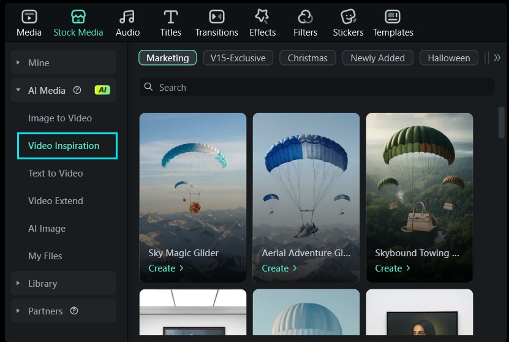Switch to V15-Exclusive category
Viewport: 509px width, 342px height.
[x=238, y=58]
